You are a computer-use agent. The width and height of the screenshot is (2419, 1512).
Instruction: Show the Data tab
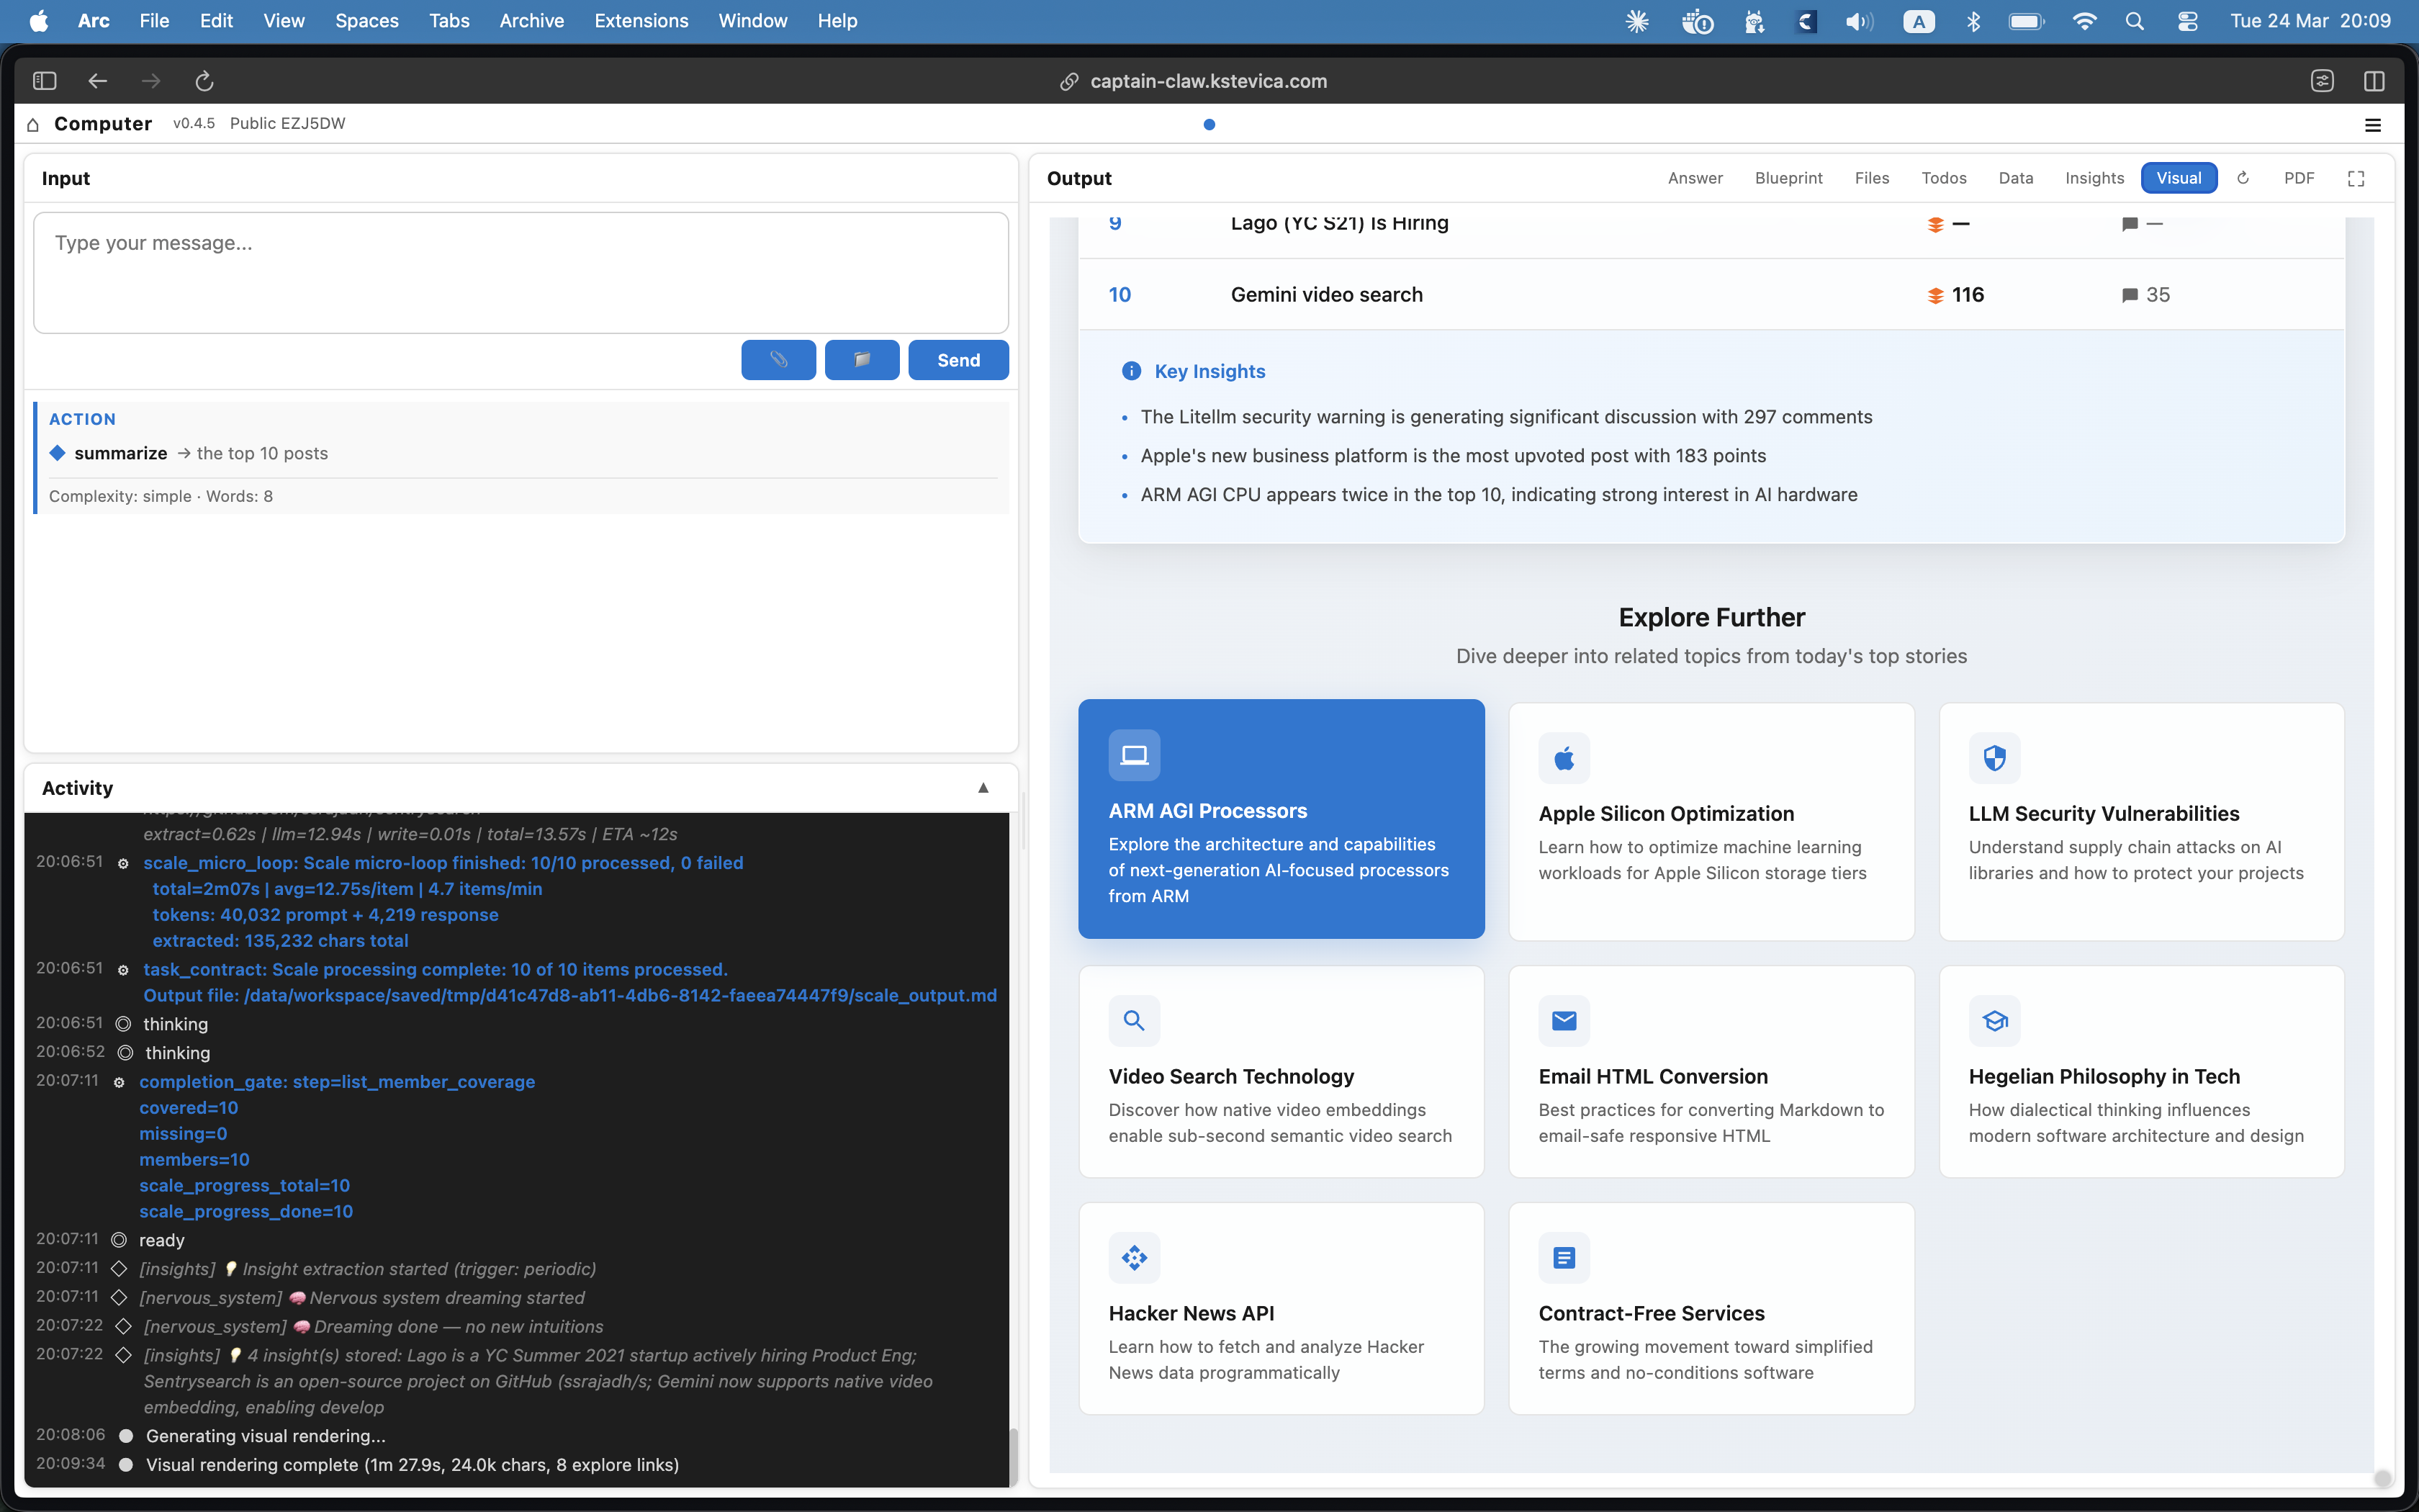(x=2015, y=178)
